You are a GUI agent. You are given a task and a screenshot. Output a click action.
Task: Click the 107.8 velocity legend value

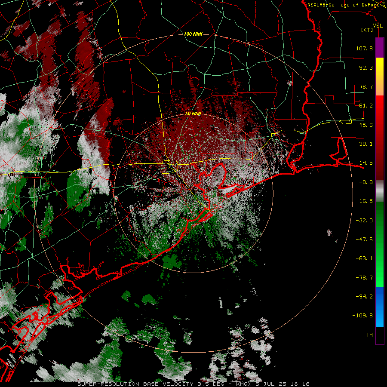[x=364, y=48]
